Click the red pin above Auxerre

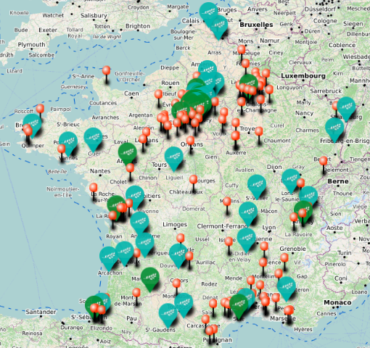235,140
